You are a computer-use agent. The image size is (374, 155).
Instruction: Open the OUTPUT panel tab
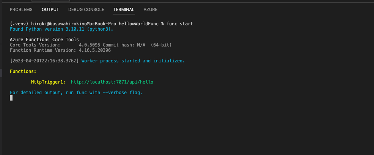click(x=50, y=9)
